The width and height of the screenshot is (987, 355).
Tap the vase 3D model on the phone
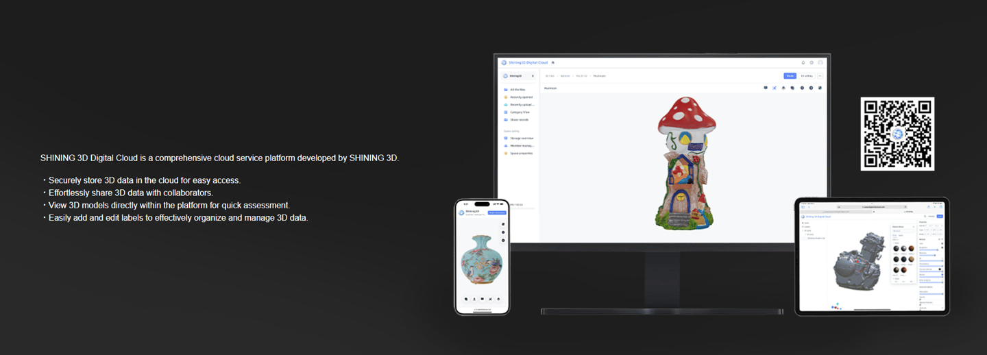(x=481, y=258)
